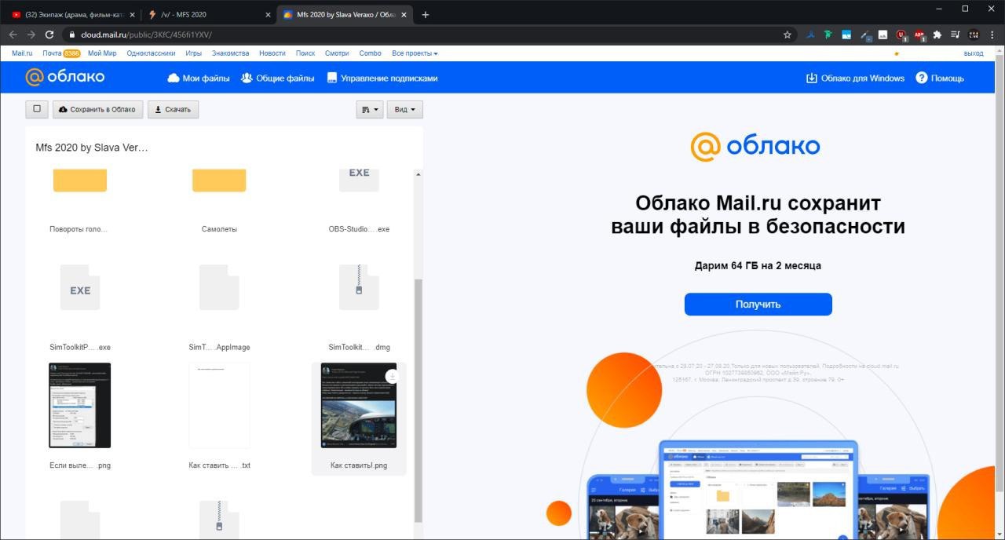Open Общие файлы in the header
This screenshot has height=540, width=1005.
277,78
